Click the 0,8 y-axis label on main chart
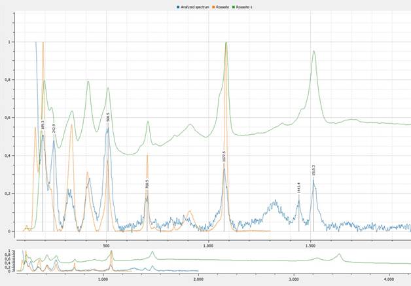 pos(7,80)
